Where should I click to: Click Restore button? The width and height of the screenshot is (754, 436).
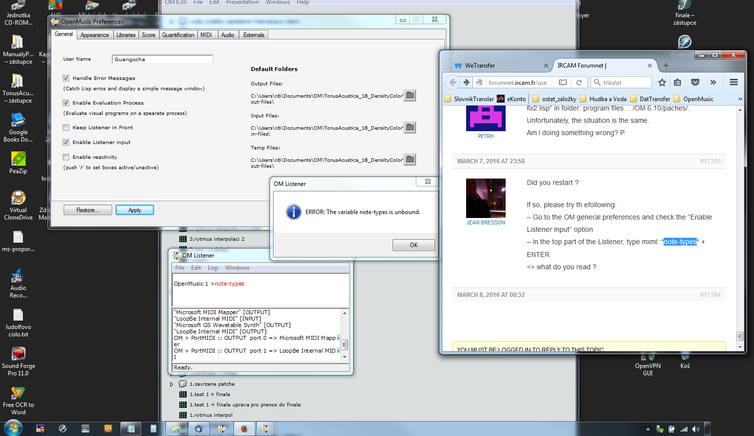(x=87, y=210)
